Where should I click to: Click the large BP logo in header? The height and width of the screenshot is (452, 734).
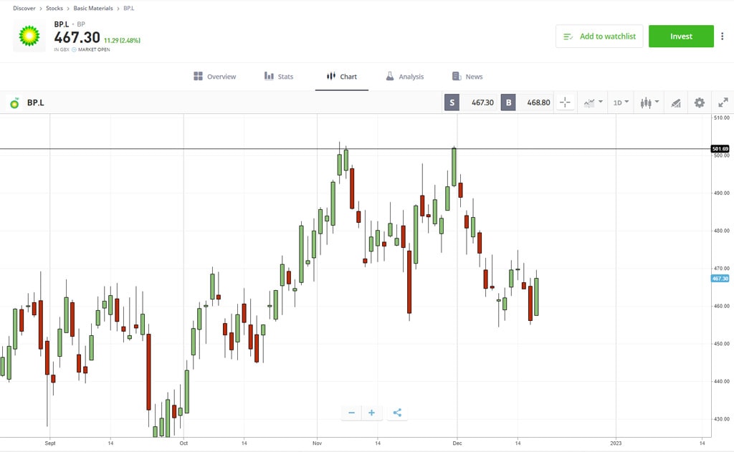(x=29, y=36)
